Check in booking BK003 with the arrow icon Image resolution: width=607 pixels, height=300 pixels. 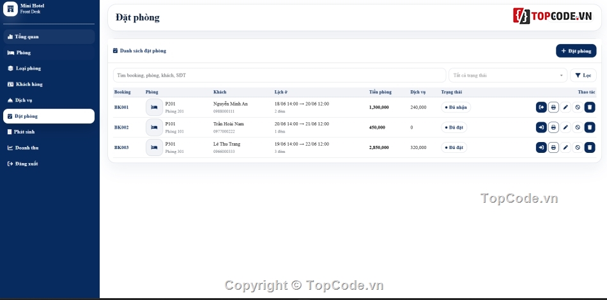click(x=541, y=148)
